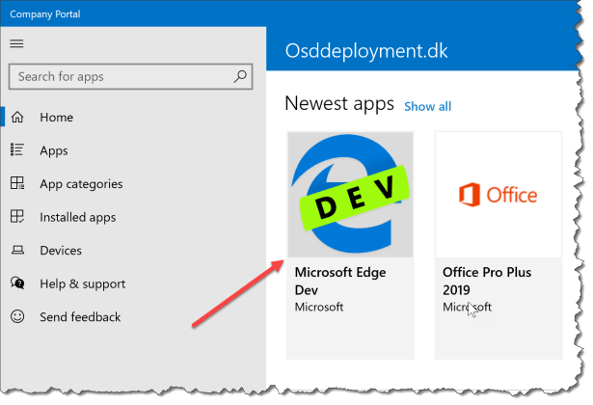Open the Office Pro Plus 2019 thumbnail
Image resolution: width=593 pixels, height=405 pixels.
click(498, 195)
